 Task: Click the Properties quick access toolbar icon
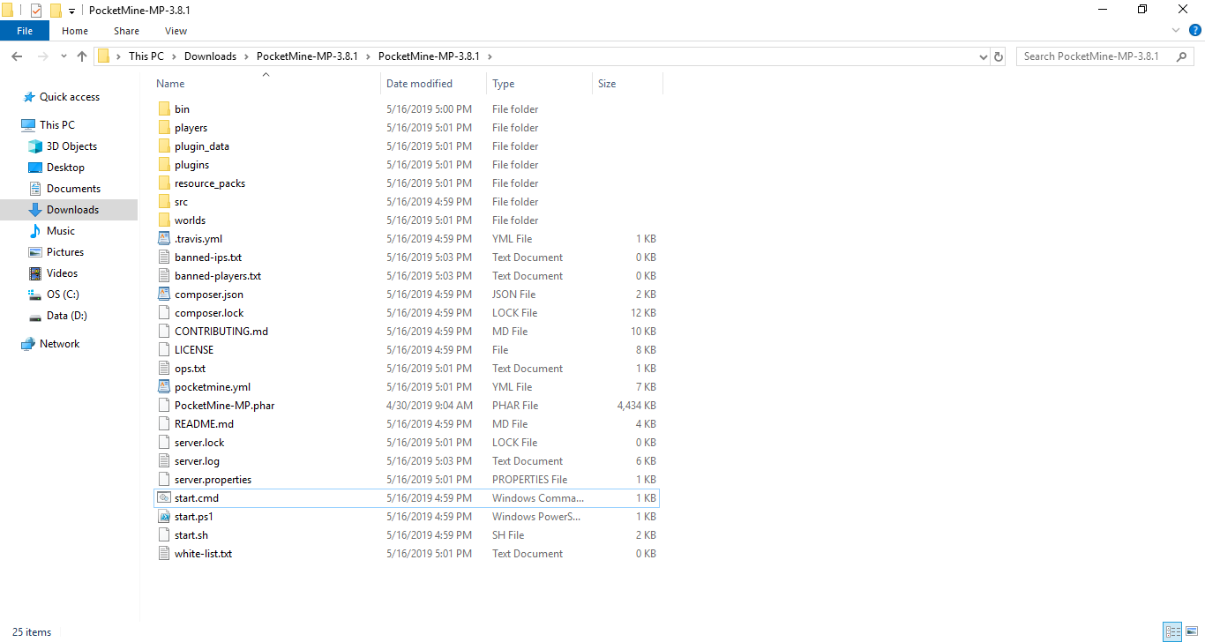pos(35,11)
